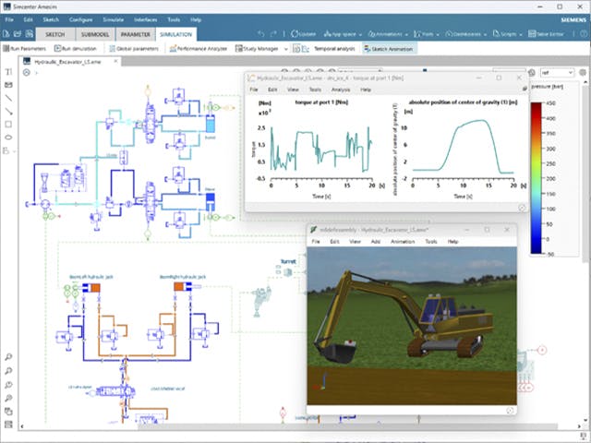
Task: Select the Ellipse drawing tool
Action: click(x=8, y=138)
